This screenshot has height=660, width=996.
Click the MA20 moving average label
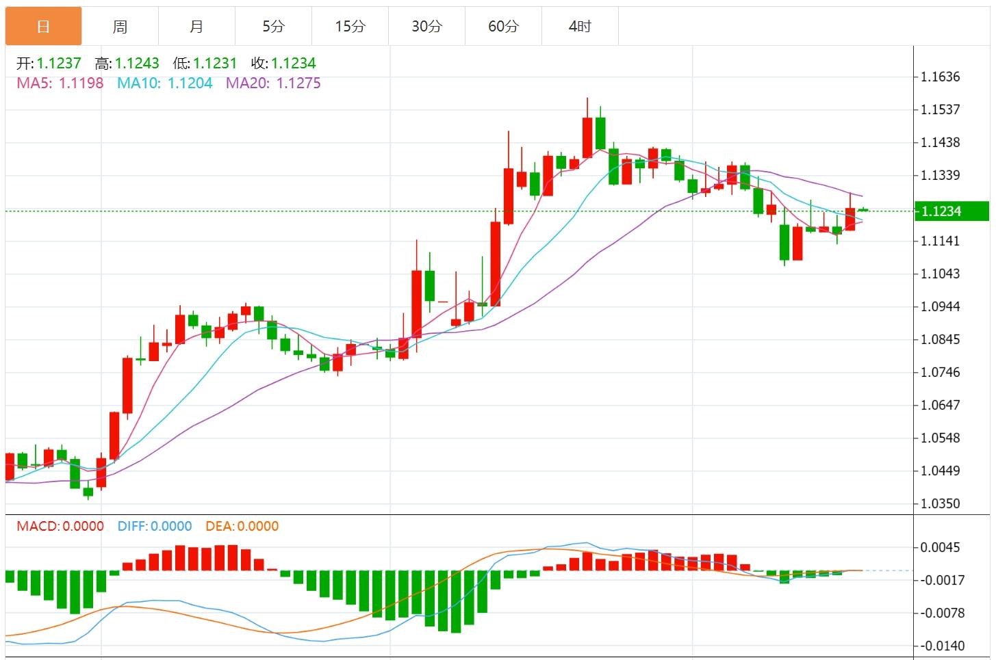click(273, 83)
